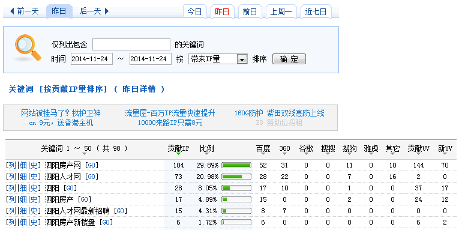Viewport: 459px width, 230px height.
Task: Click 史 link in 泗阳 [GO] row
Action: pos(34,188)
